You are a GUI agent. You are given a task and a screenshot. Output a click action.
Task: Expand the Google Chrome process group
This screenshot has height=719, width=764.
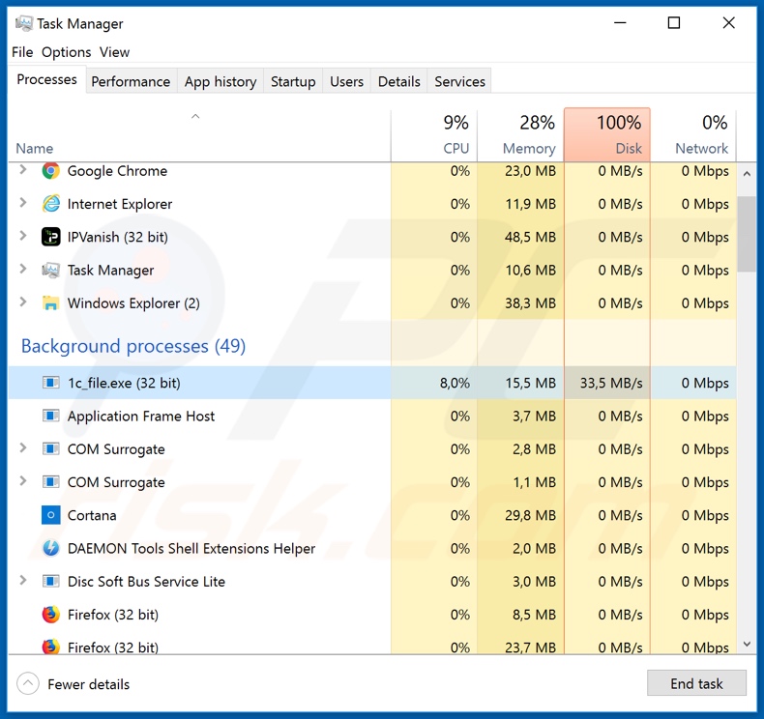point(23,171)
